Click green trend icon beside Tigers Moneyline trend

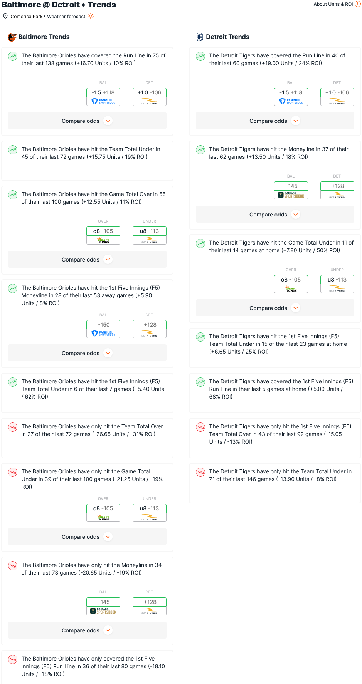tap(200, 150)
